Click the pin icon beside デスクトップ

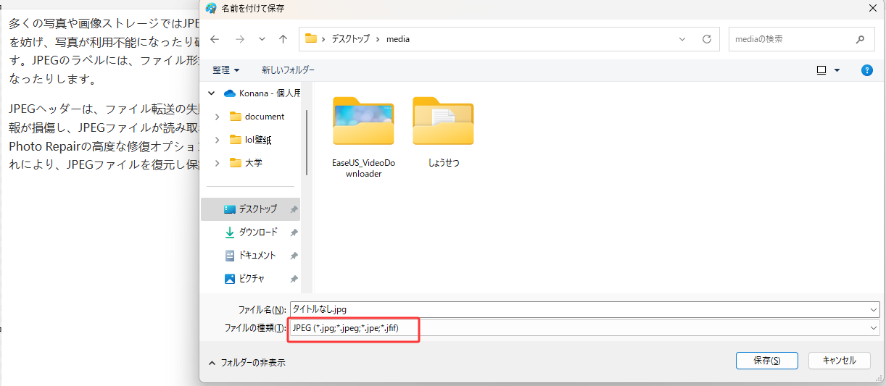pos(294,209)
